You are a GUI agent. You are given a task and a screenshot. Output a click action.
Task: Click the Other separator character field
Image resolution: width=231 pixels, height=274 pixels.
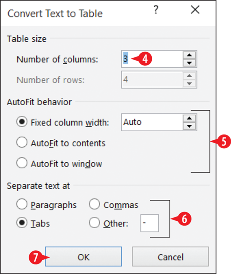point(150,223)
